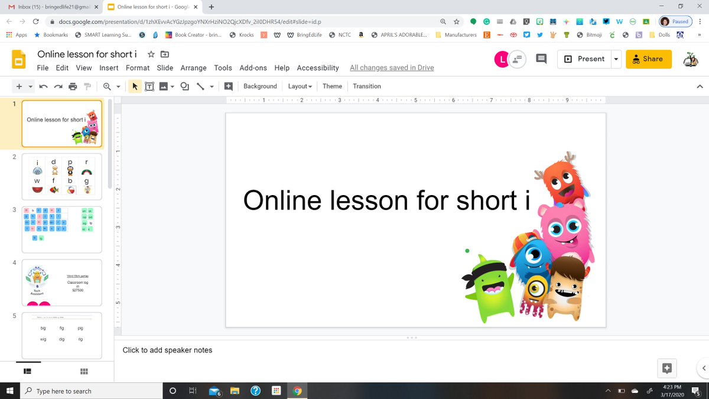The height and width of the screenshot is (399, 709).
Task: Click the Explore button in corner
Action: tap(667, 368)
